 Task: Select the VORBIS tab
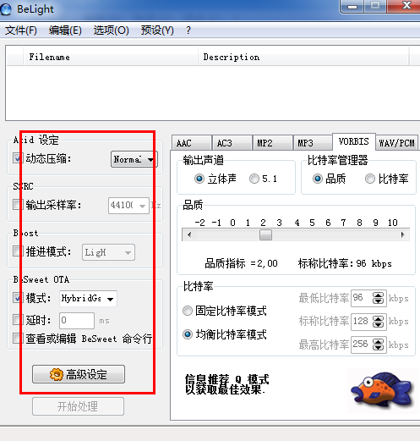(354, 141)
